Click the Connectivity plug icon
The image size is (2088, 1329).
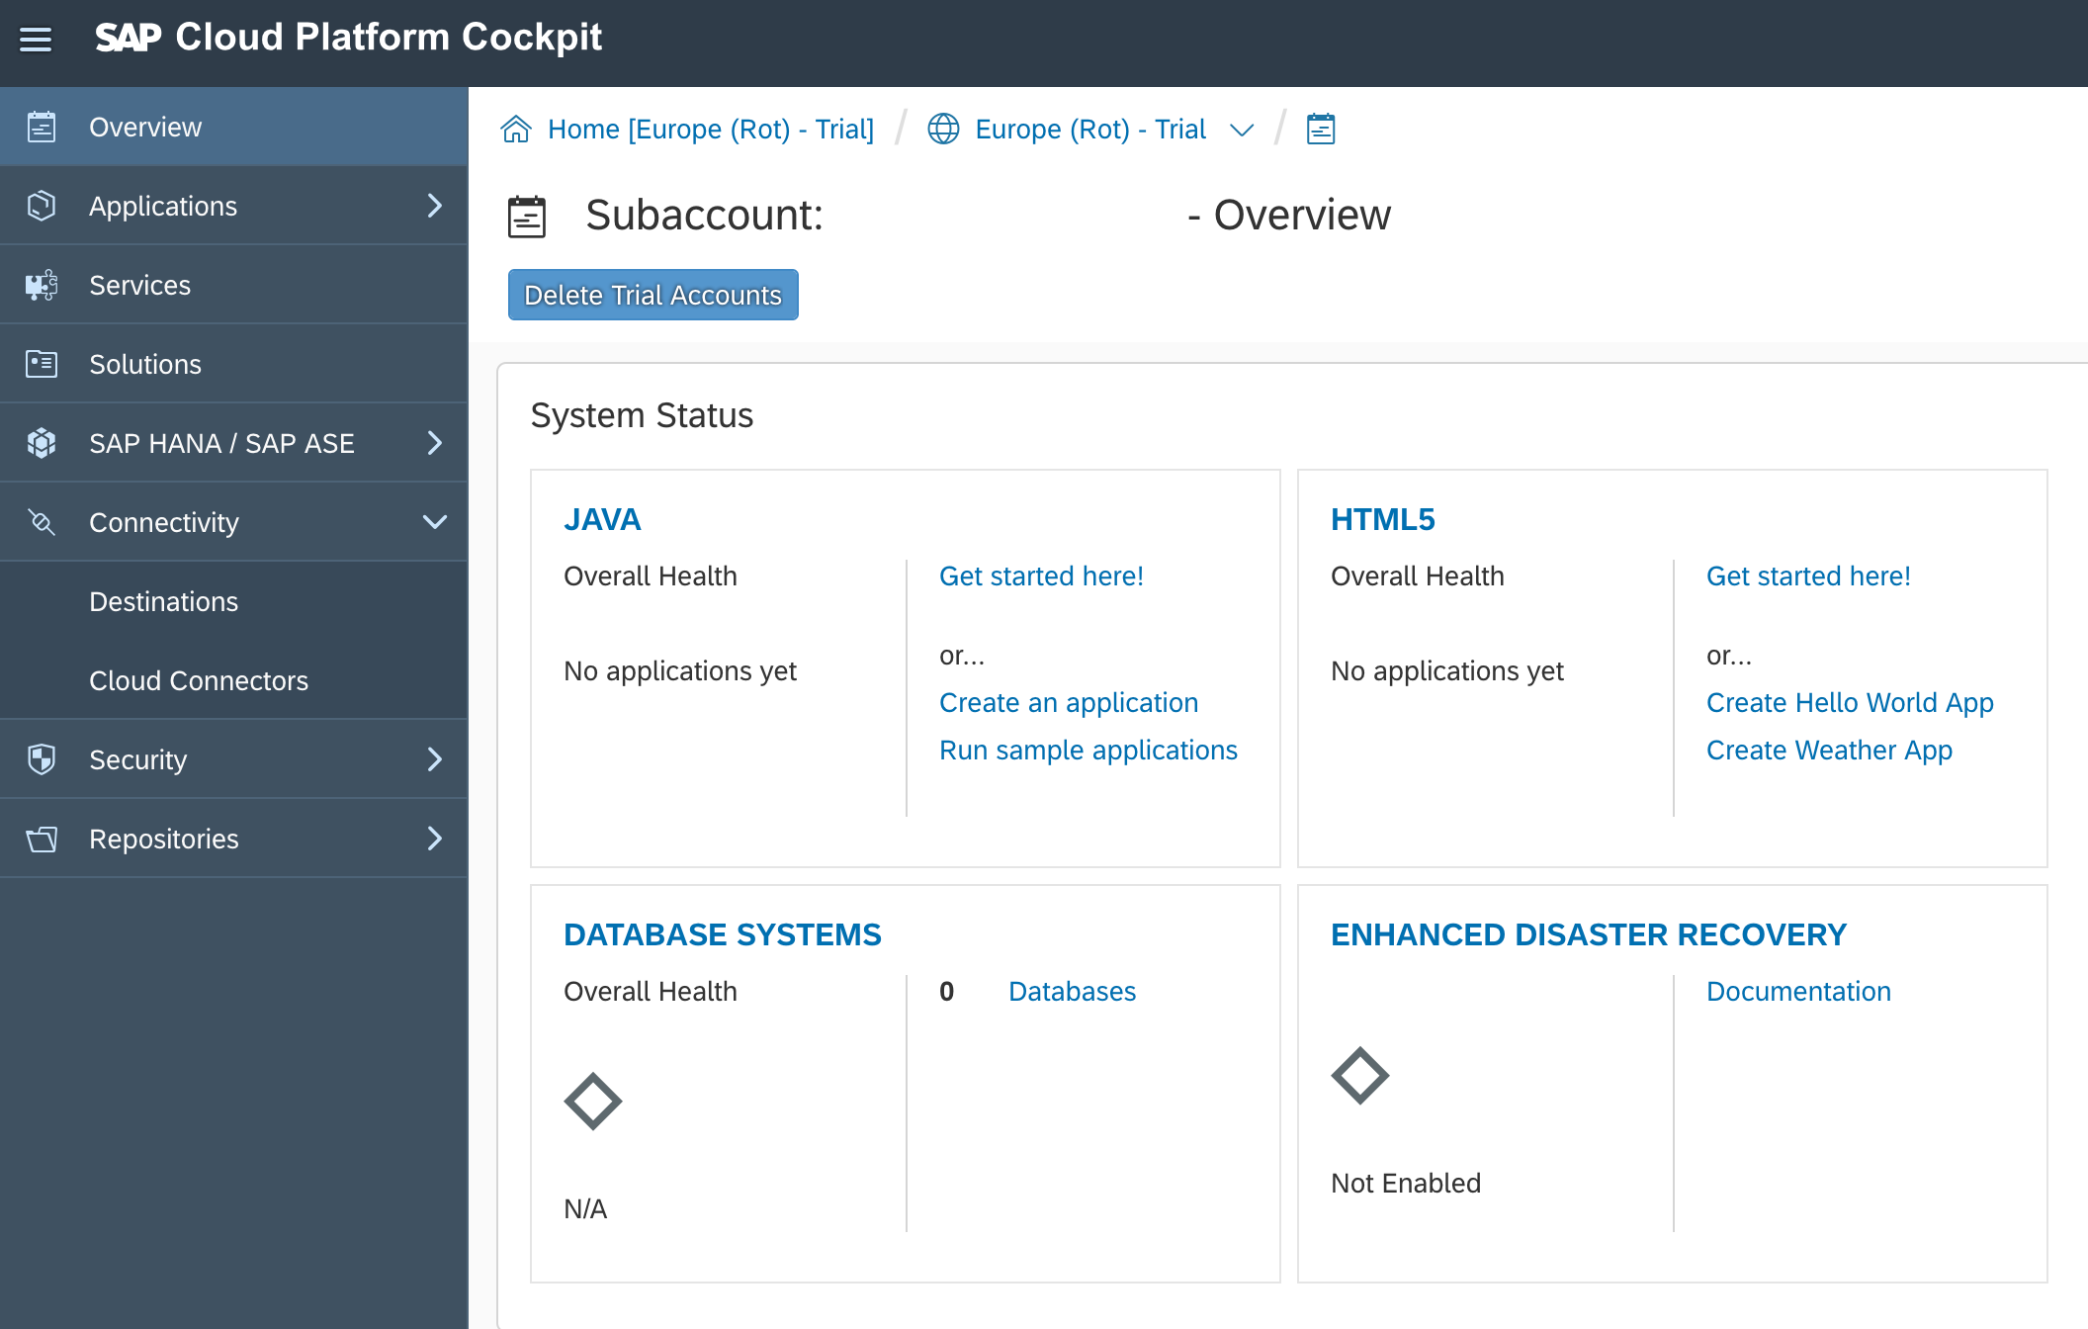pyautogui.click(x=42, y=522)
